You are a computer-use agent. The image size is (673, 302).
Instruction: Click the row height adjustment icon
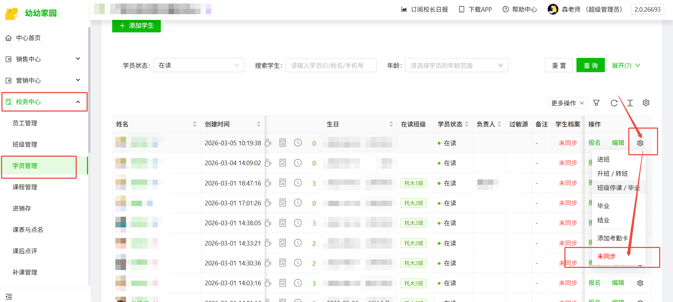(630, 103)
